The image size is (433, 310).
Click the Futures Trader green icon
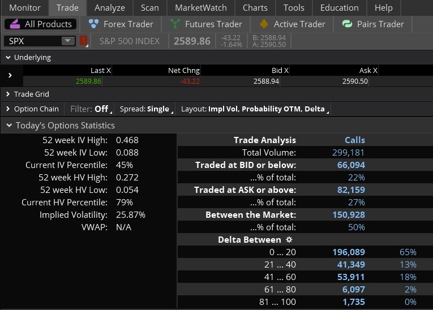[x=175, y=24]
